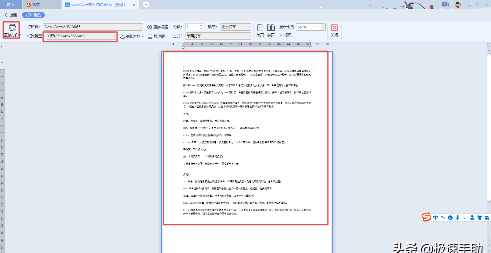Open the emoji smiley in Sogou bar
Viewport: 491px width, 253px height.
pos(450,218)
